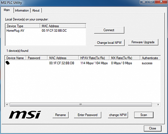The height and width of the screenshot is (134, 168).
Task: Click the 0 Mbps/ 0 Mbps cell
Action: point(122,63)
